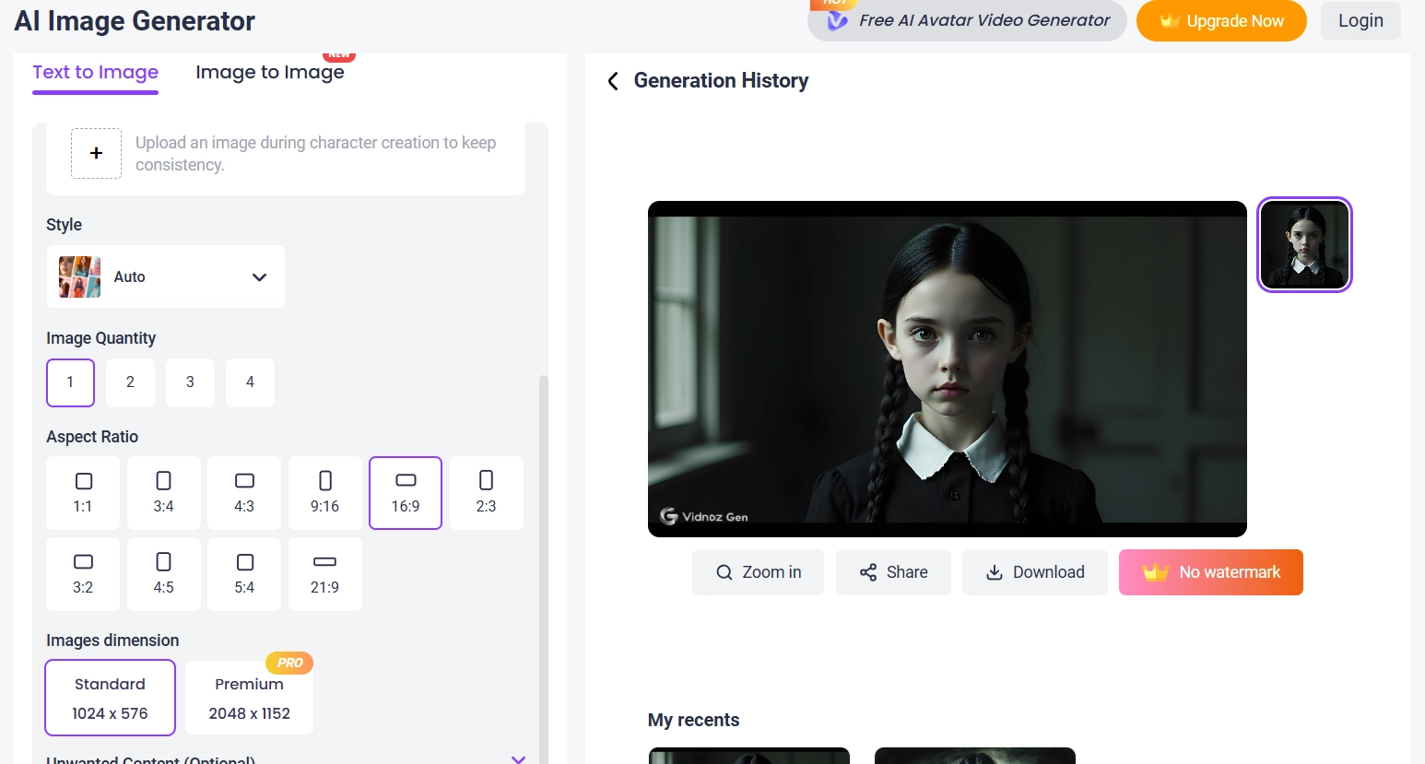
Task: Expand the Free AI Avatar Video Generator banner
Action: tap(966, 19)
